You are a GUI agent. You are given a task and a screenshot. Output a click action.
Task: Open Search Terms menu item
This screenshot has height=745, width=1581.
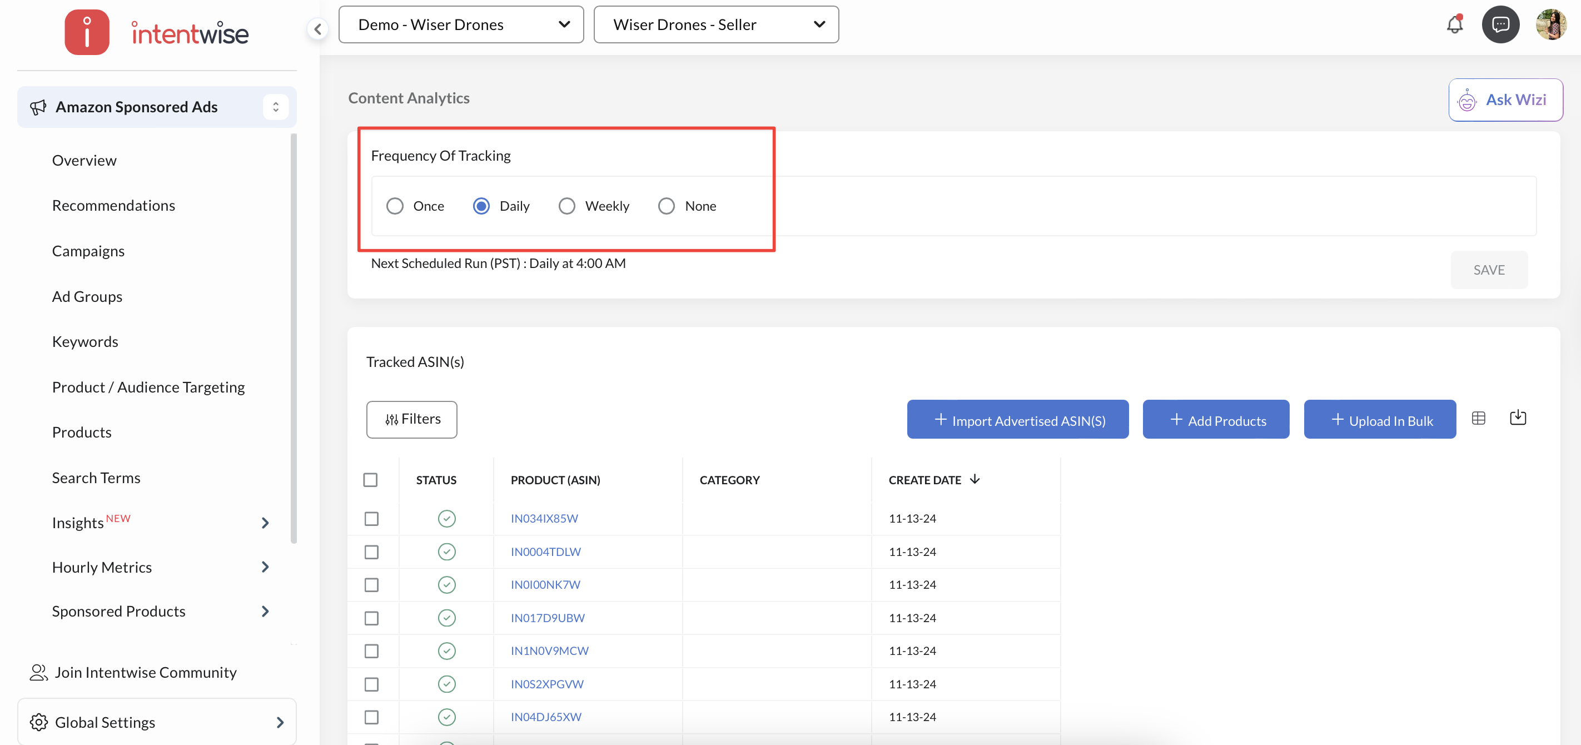[96, 478]
